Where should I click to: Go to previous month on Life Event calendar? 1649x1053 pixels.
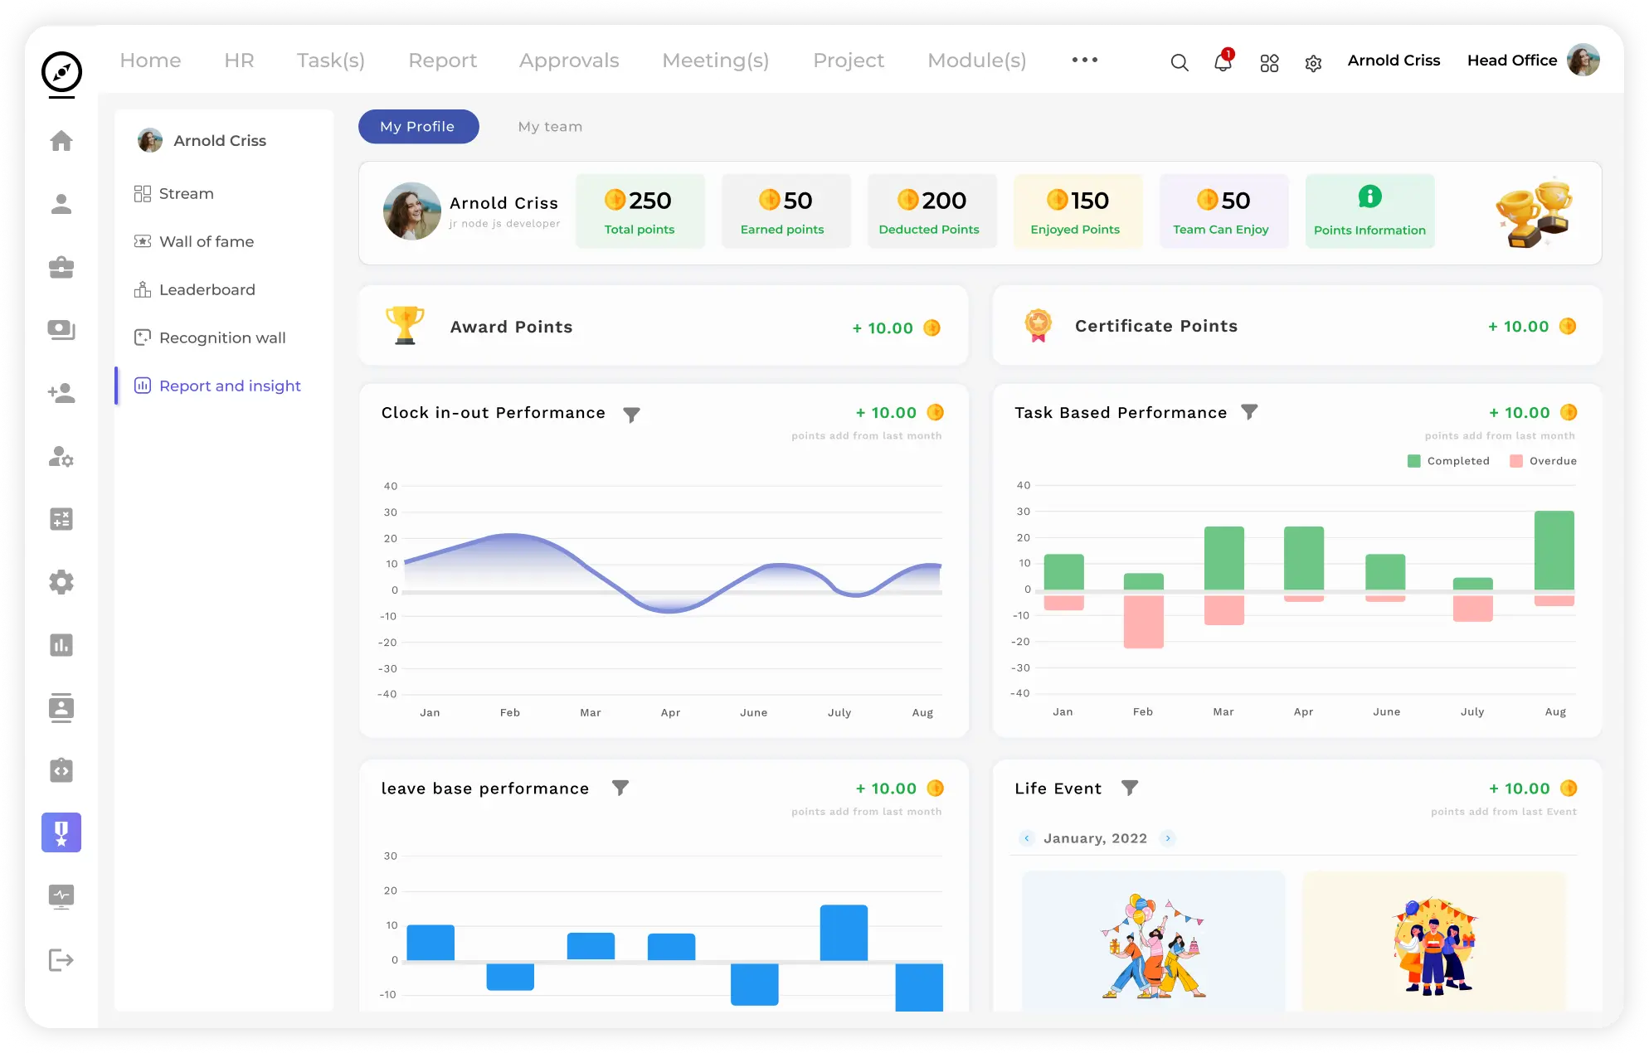coord(1027,838)
